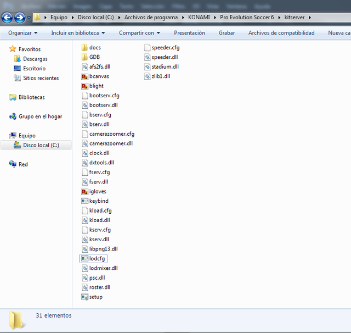This screenshot has width=351, height=333.
Task: Go back with the Back arrow button
Action: [x=7, y=18]
